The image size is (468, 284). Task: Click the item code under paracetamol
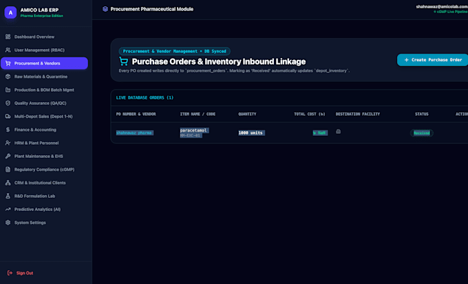190,135
